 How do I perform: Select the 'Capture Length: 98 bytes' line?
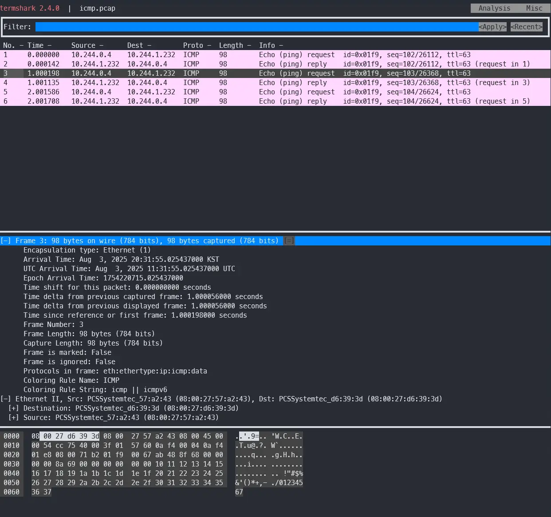click(93, 343)
